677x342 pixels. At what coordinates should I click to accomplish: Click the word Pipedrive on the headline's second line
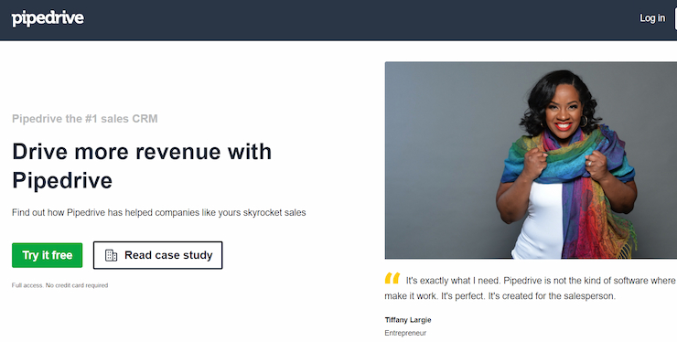point(62,180)
